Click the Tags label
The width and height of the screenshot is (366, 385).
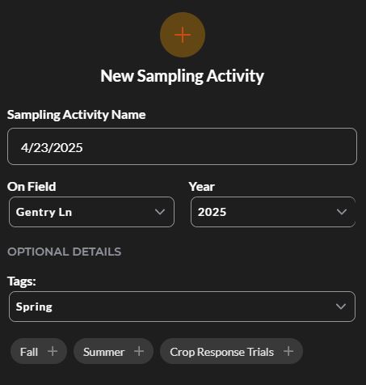[x=22, y=281]
